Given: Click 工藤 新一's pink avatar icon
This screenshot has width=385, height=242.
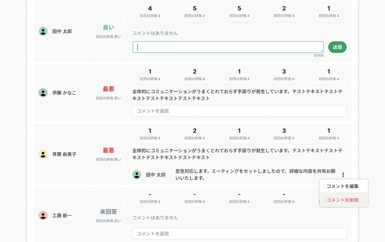Looking at the screenshot, I should tap(43, 215).
